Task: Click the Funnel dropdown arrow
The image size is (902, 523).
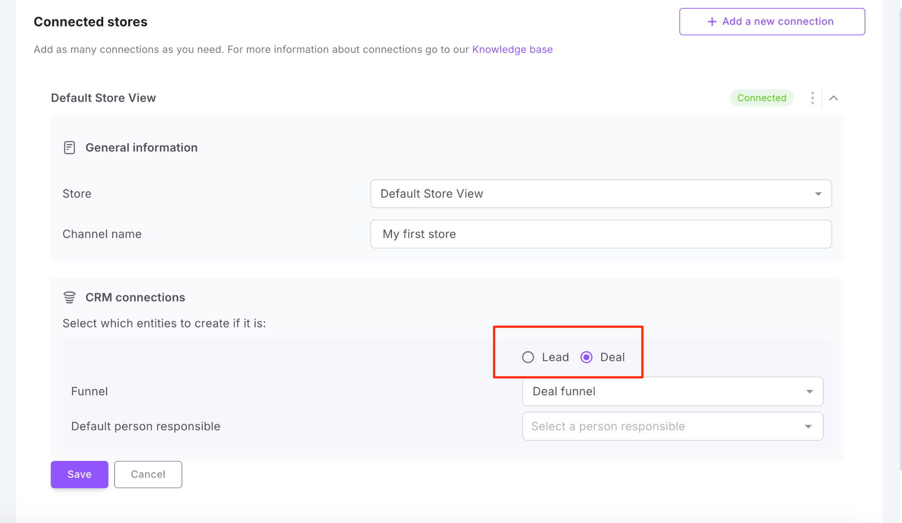Action: 810,391
